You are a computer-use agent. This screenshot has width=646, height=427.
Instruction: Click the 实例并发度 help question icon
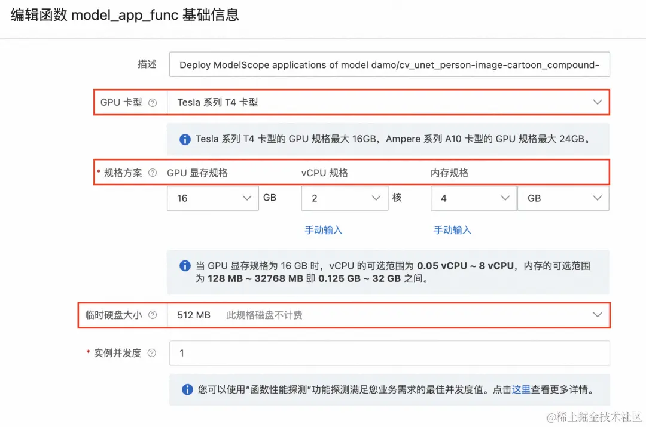click(151, 353)
